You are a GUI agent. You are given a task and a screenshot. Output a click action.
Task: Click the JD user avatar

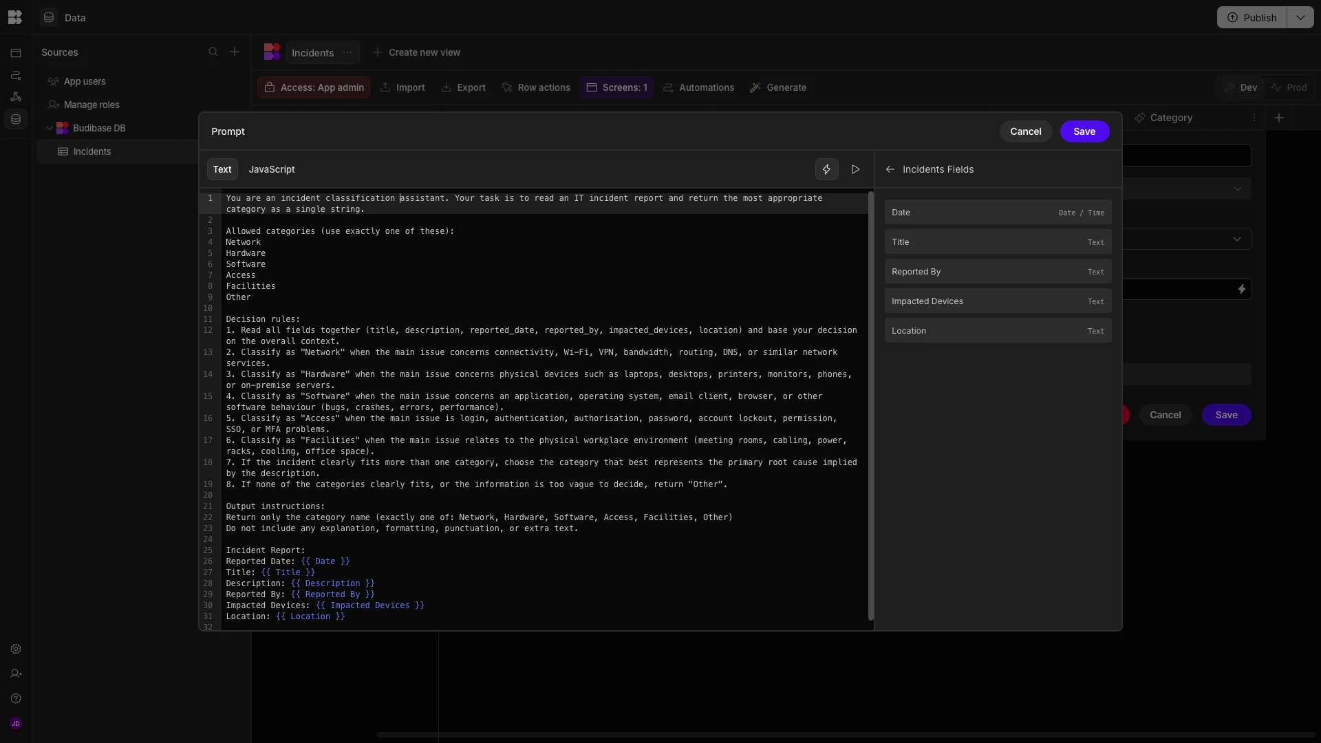(x=16, y=724)
